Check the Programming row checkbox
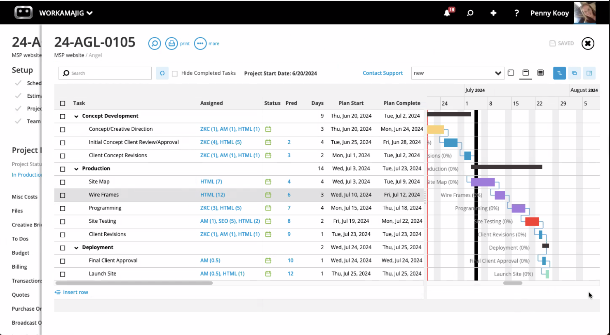Viewport: 610px width, 335px height. point(63,208)
